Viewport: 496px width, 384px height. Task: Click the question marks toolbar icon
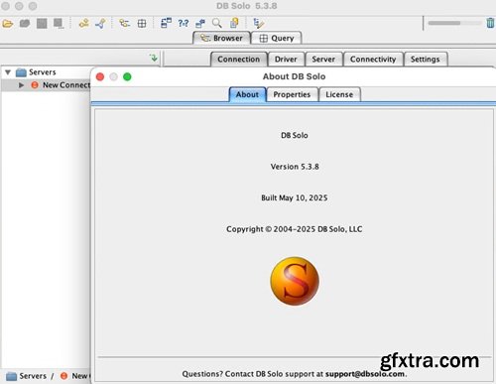coord(184,23)
